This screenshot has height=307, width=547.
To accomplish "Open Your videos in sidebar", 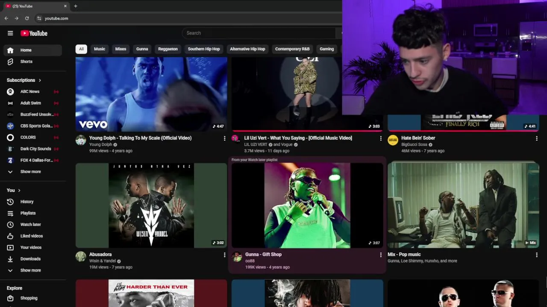I will click(x=33, y=247).
